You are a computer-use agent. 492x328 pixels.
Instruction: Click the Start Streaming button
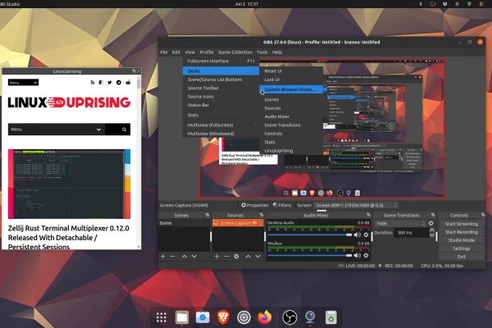(x=461, y=224)
